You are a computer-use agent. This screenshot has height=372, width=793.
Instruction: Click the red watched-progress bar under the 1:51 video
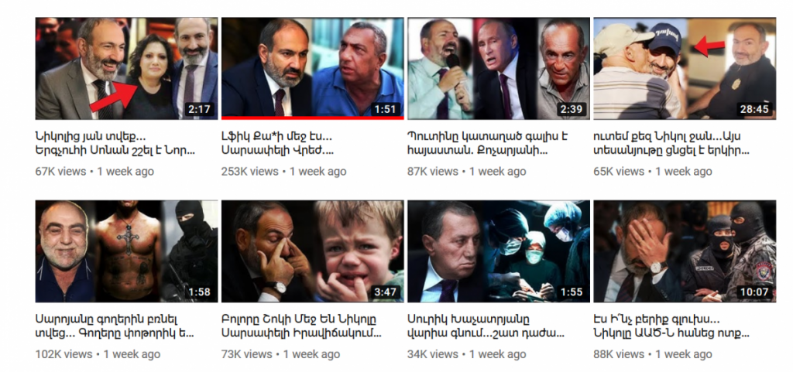click(313, 118)
